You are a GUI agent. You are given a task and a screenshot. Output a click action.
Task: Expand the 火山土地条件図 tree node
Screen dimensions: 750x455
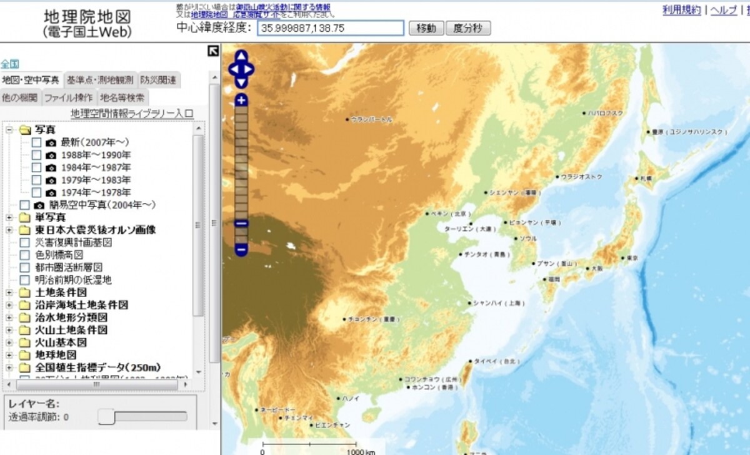9,330
